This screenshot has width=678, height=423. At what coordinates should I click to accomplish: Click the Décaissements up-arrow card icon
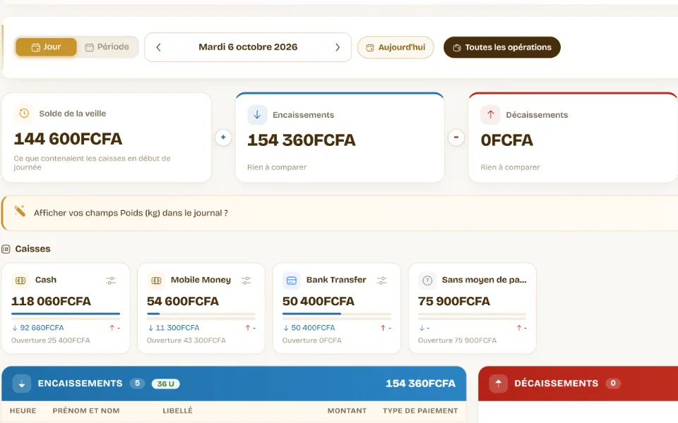490,115
